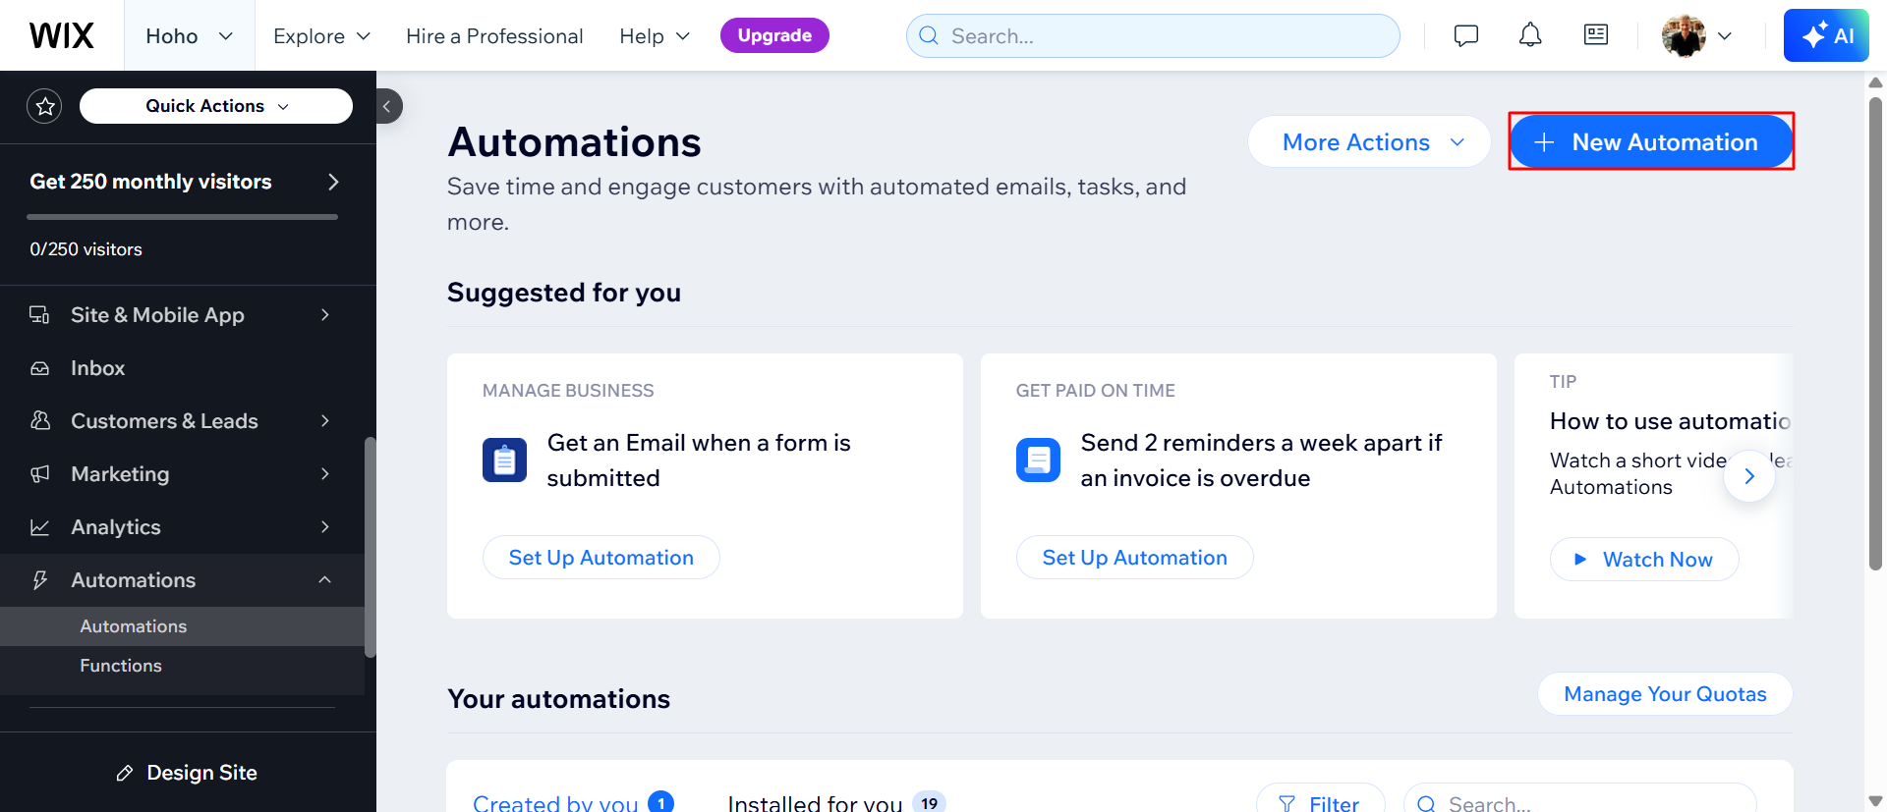Open the AI assistant button
Image resolution: width=1887 pixels, height=812 pixels.
[x=1826, y=35]
